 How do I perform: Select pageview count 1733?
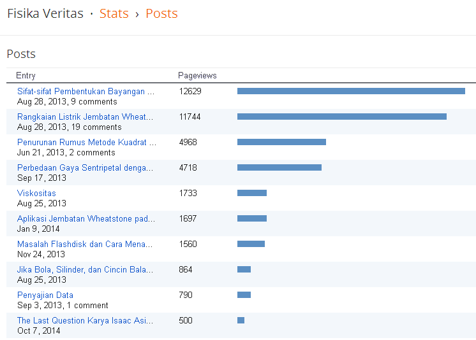pos(188,193)
